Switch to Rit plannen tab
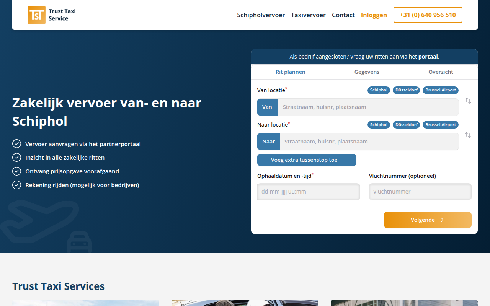This screenshot has height=306, width=490. pyautogui.click(x=291, y=72)
